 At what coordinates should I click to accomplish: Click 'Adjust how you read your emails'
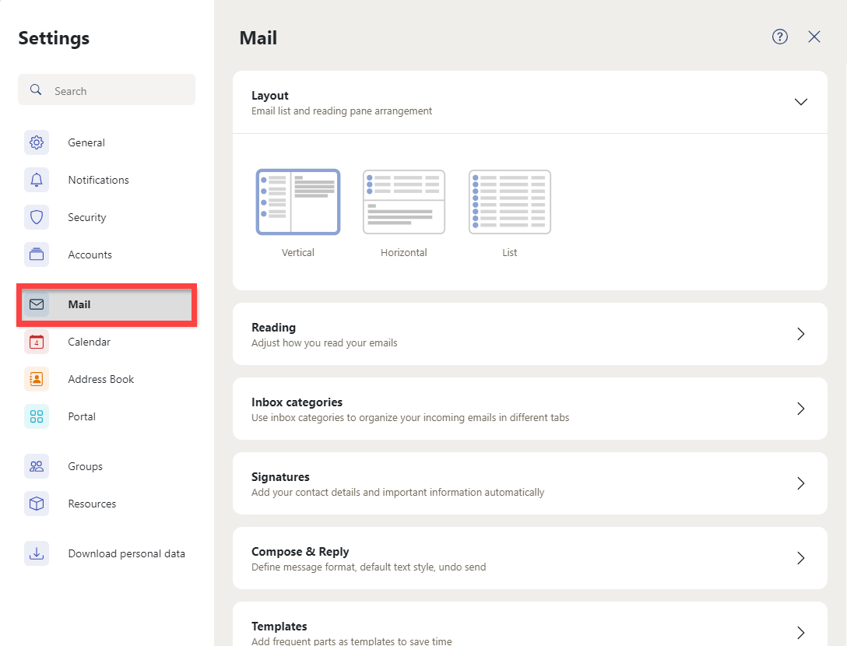[324, 343]
